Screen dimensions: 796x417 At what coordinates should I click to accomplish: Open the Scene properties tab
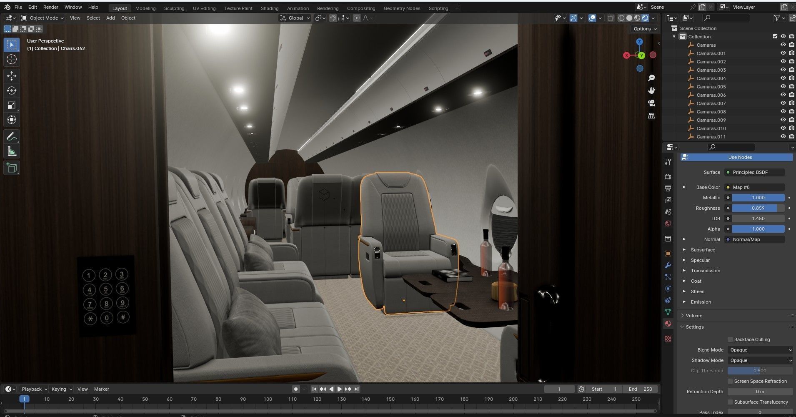pos(668,212)
